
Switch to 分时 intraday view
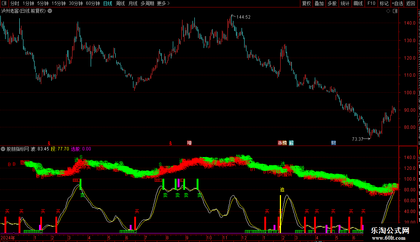15,3
